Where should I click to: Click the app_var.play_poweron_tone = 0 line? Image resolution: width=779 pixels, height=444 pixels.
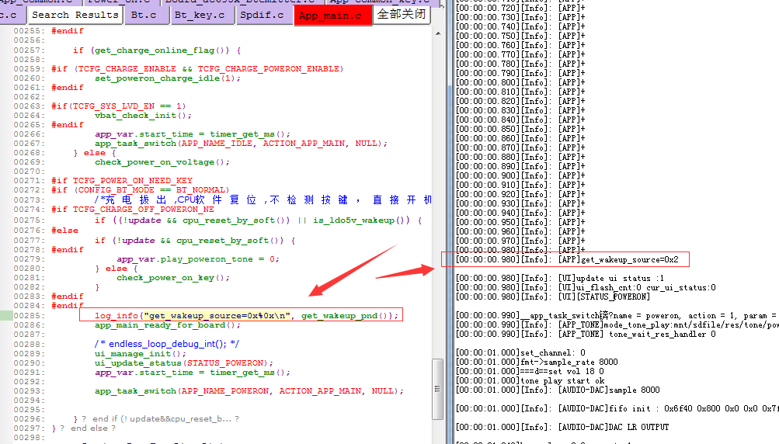pos(198,258)
